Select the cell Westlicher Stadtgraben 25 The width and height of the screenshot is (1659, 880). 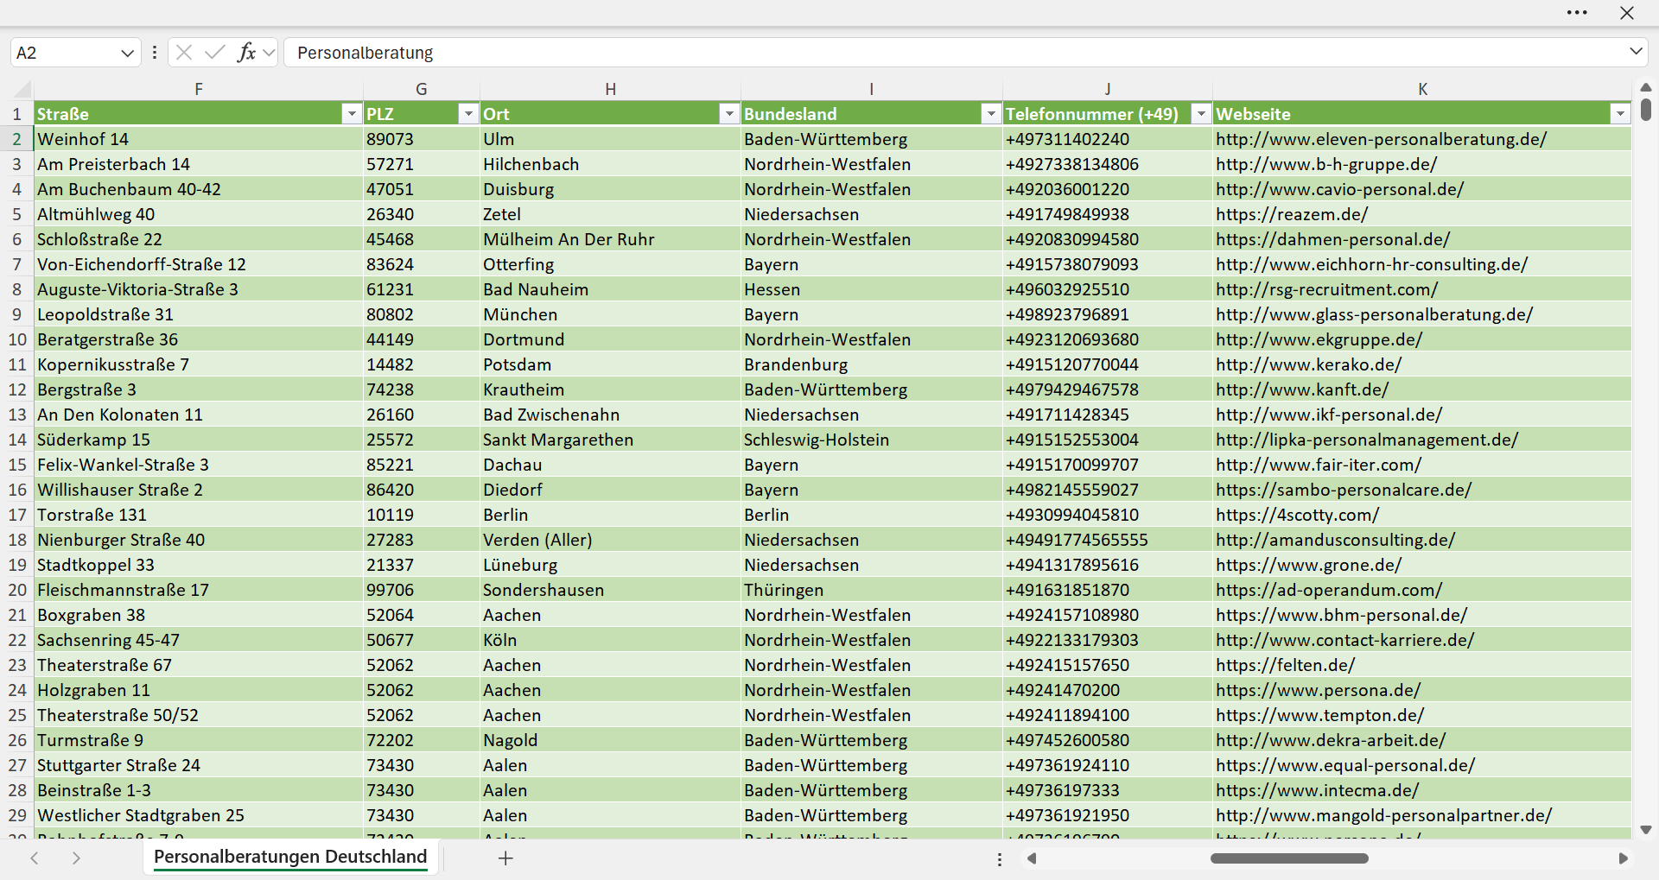(x=199, y=815)
